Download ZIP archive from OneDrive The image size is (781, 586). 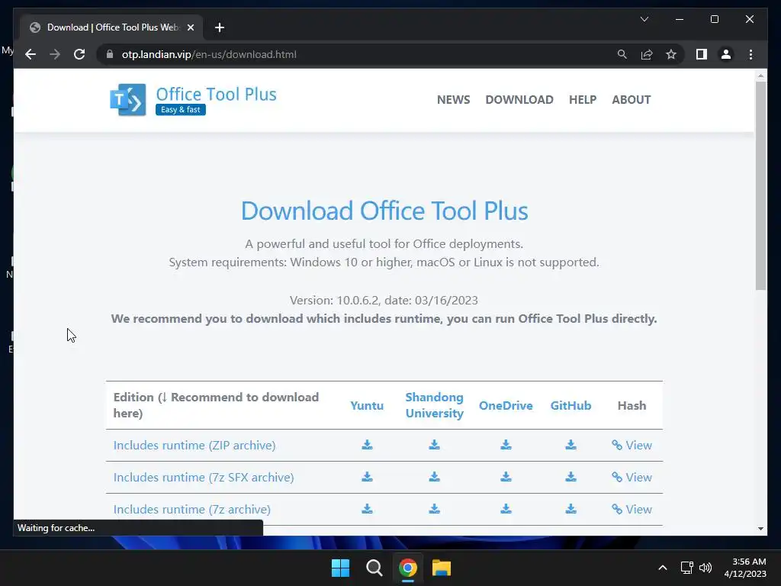point(506,445)
